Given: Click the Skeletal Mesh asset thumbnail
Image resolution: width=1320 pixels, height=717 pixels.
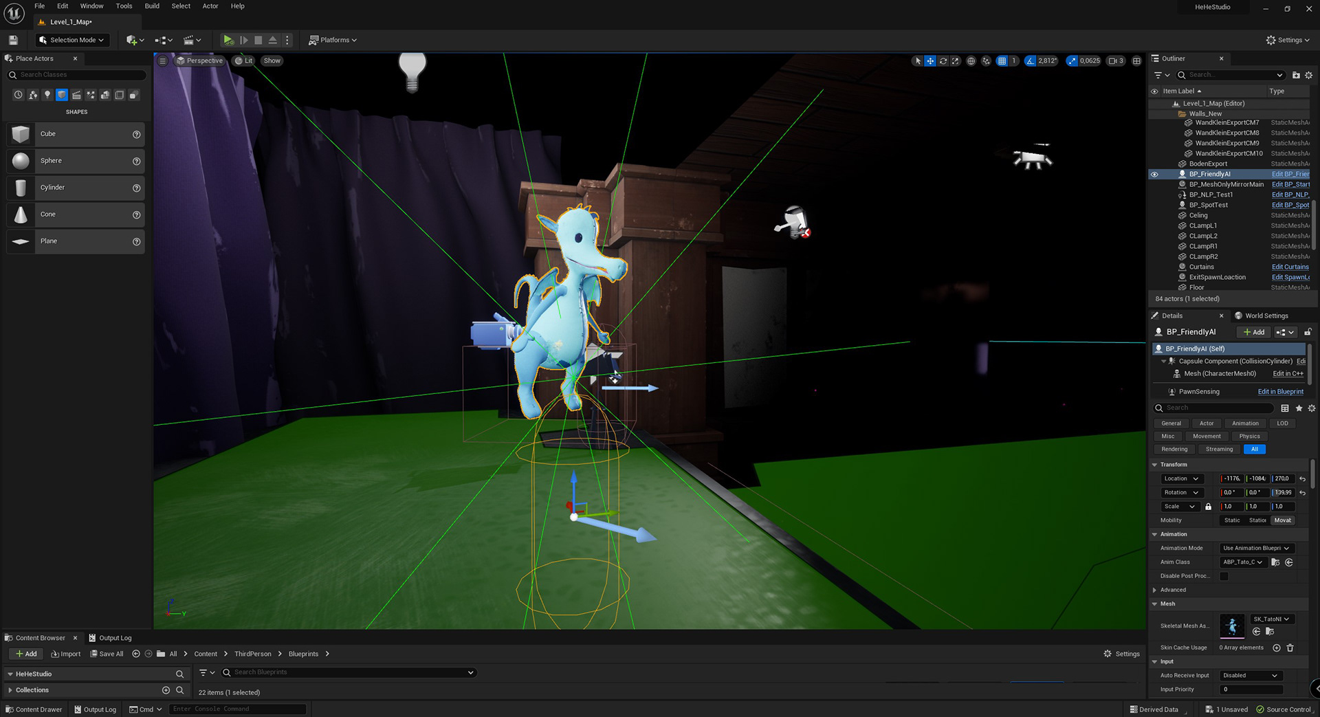Looking at the screenshot, I should point(1232,626).
